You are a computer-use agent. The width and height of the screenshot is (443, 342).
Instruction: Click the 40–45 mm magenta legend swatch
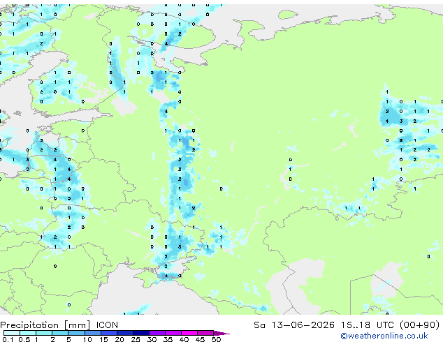pos(189,333)
